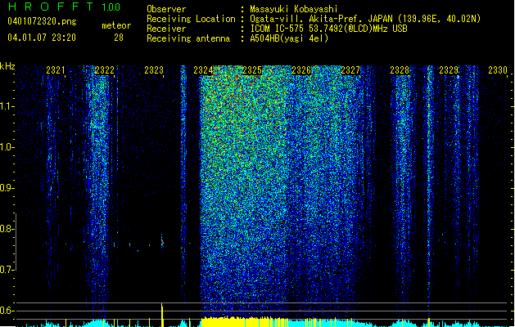Image resolution: width=515 pixels, height=327 pixels.
Task: Click the 2326 time marker
Action: coord(301,70)
